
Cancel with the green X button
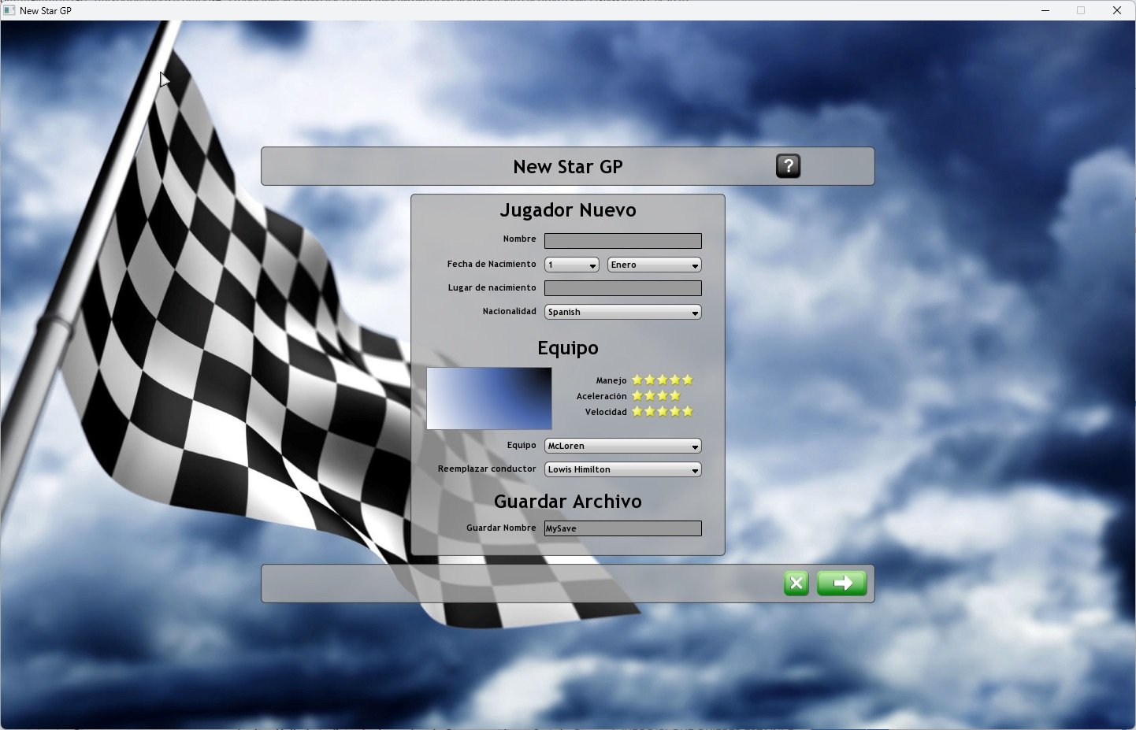click(796, 584)
